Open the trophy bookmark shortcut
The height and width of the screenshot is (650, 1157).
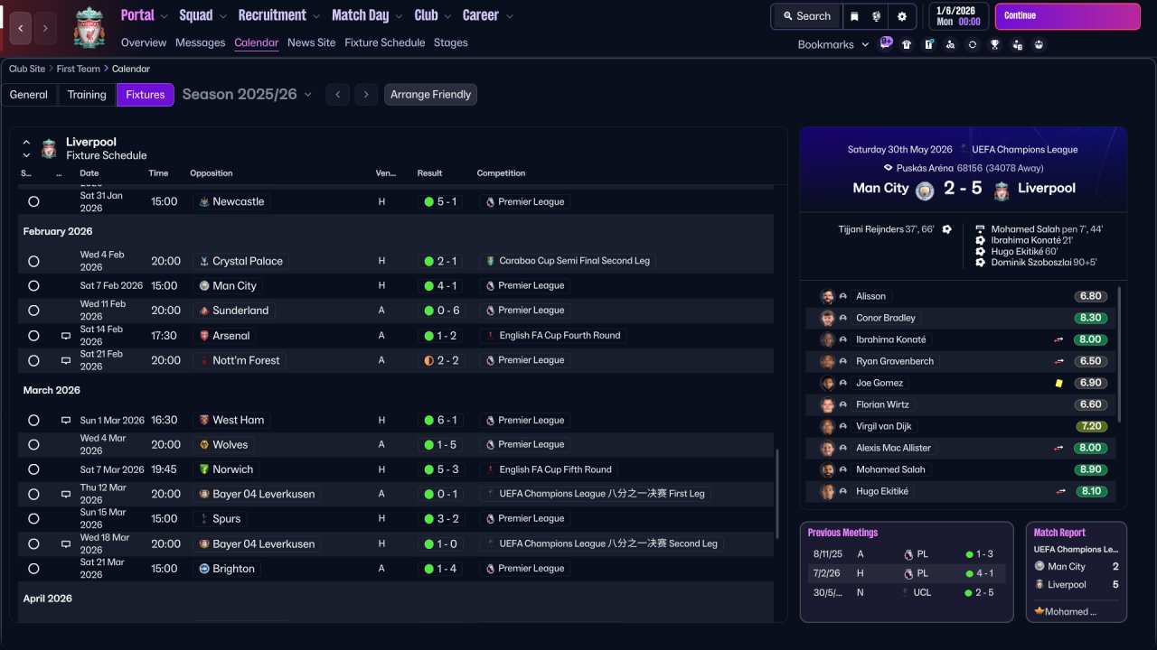994,44
